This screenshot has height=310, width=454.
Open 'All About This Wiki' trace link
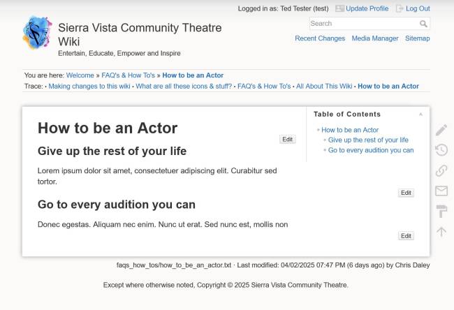click(324, 87)
